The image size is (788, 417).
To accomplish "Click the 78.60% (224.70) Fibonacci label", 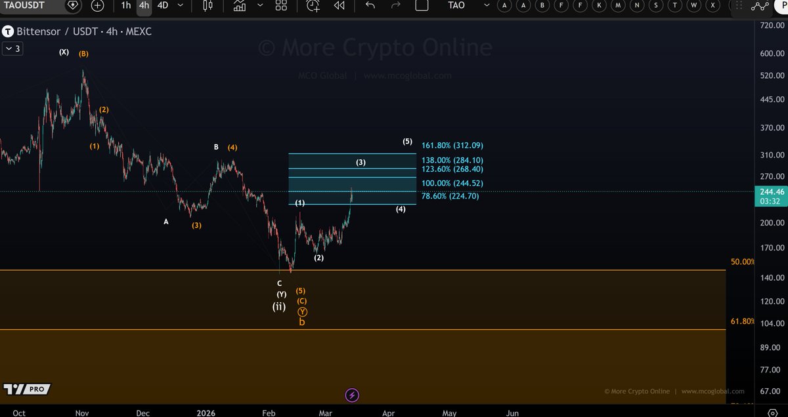I will pos(450,196).
